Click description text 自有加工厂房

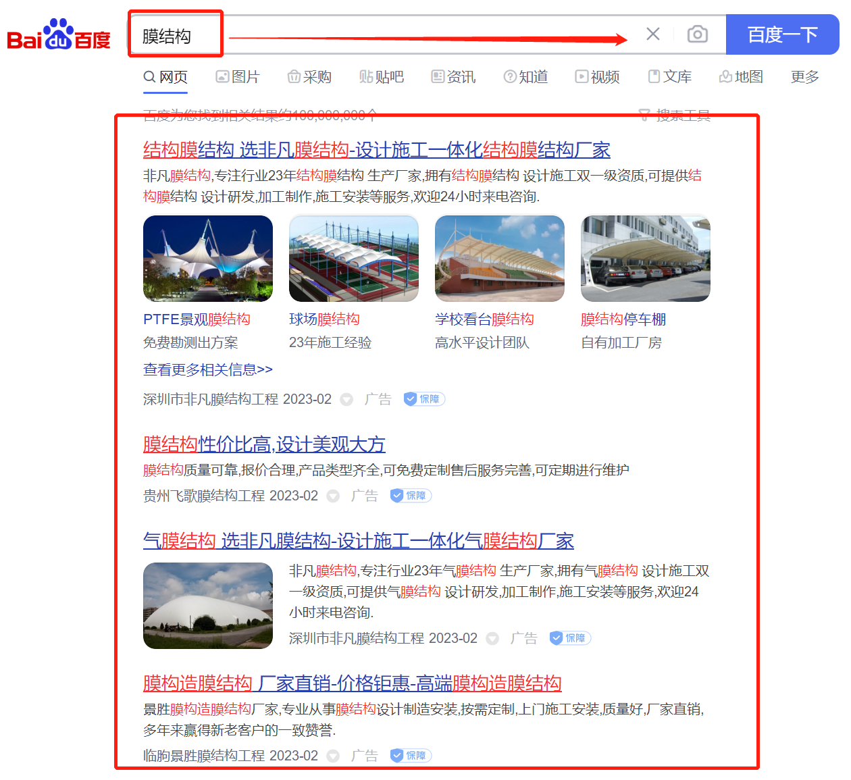point(621,343)
